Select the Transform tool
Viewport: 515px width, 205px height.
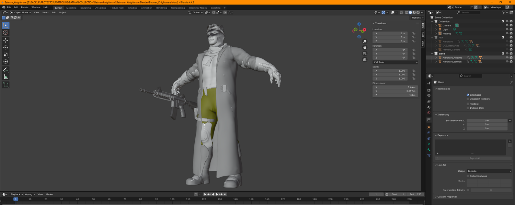point(5,62)
